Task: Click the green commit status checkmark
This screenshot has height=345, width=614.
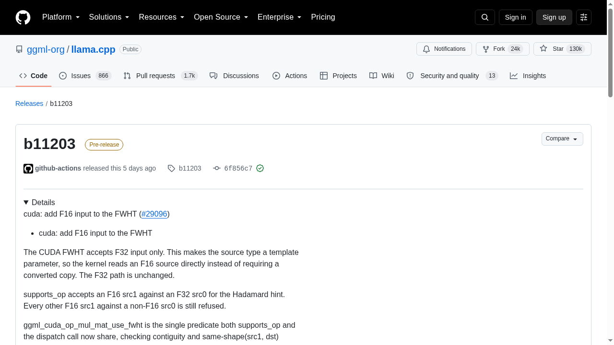Action: click(x=260, y=168)
